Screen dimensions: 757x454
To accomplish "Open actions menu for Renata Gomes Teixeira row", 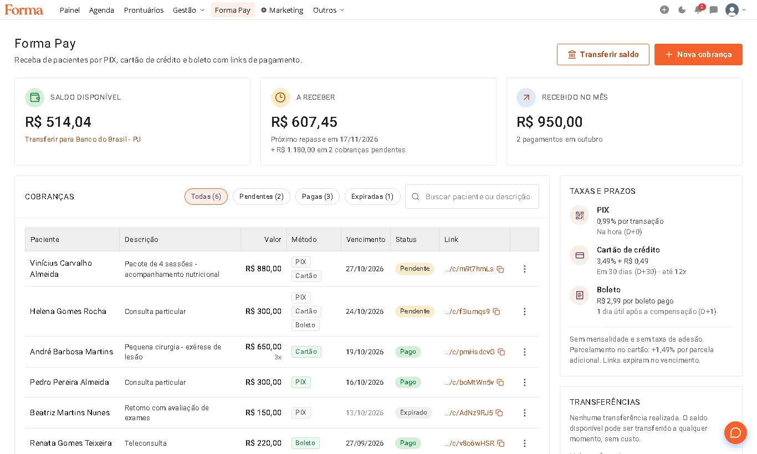I will coord(524,443).
